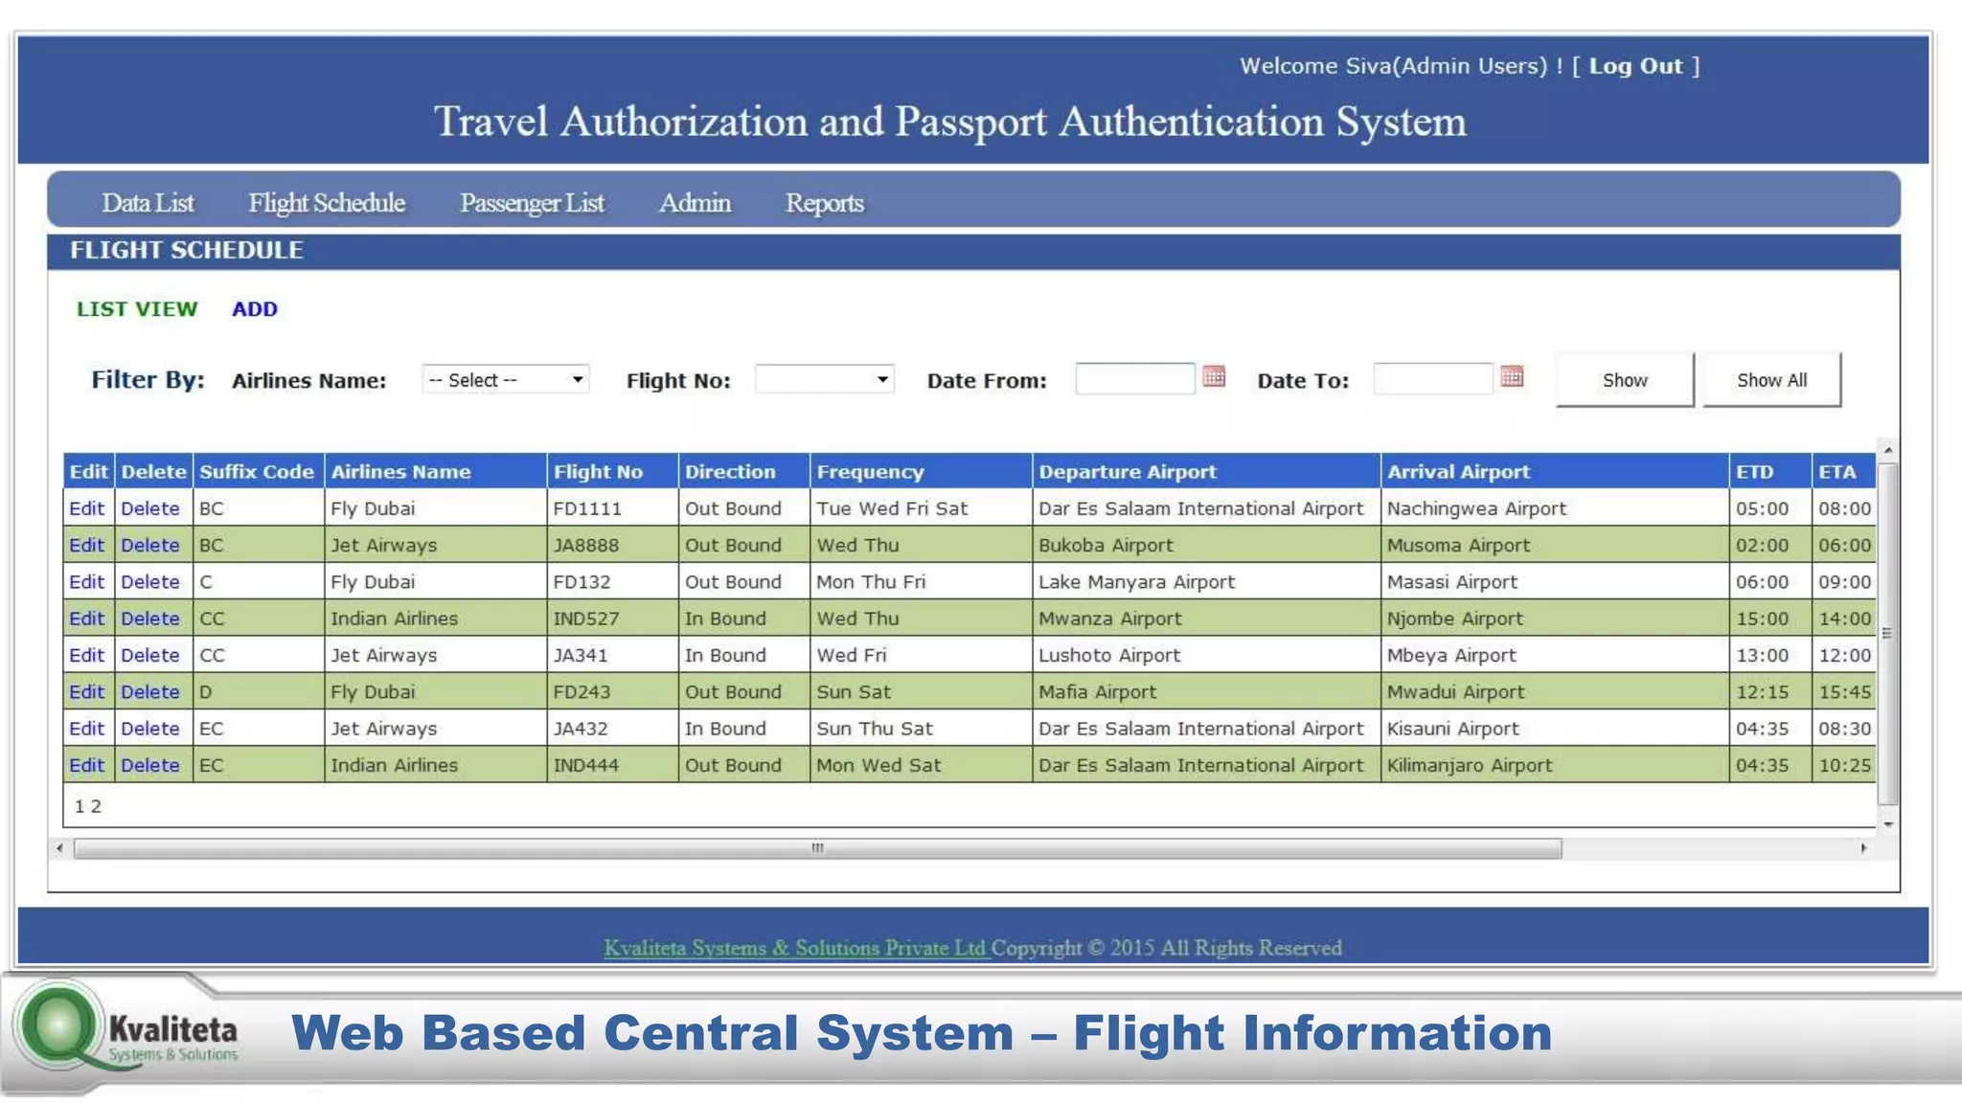Click inside the Date From field
Screen dimensions: 1962x1103
(x=1135, y=379)
